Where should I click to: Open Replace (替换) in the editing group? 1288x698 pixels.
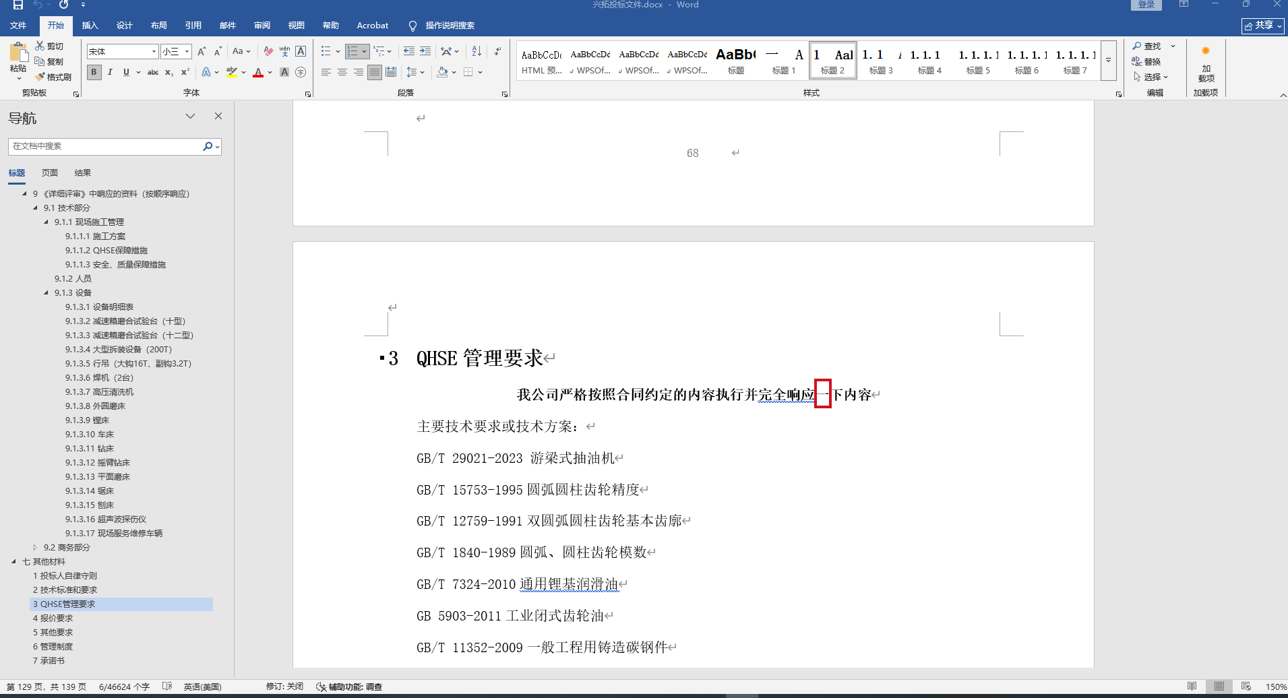[1146, 61]
